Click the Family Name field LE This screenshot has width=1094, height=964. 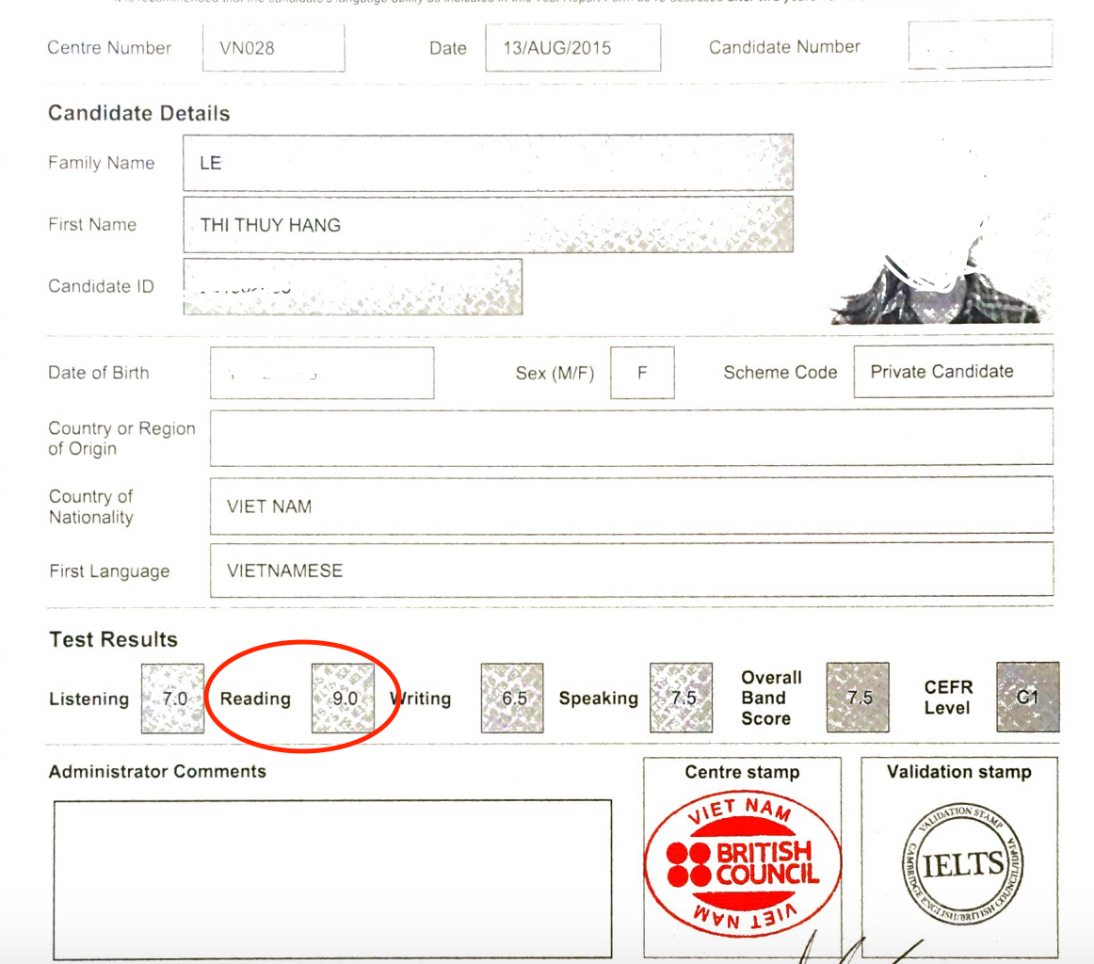tap(488, 163)
